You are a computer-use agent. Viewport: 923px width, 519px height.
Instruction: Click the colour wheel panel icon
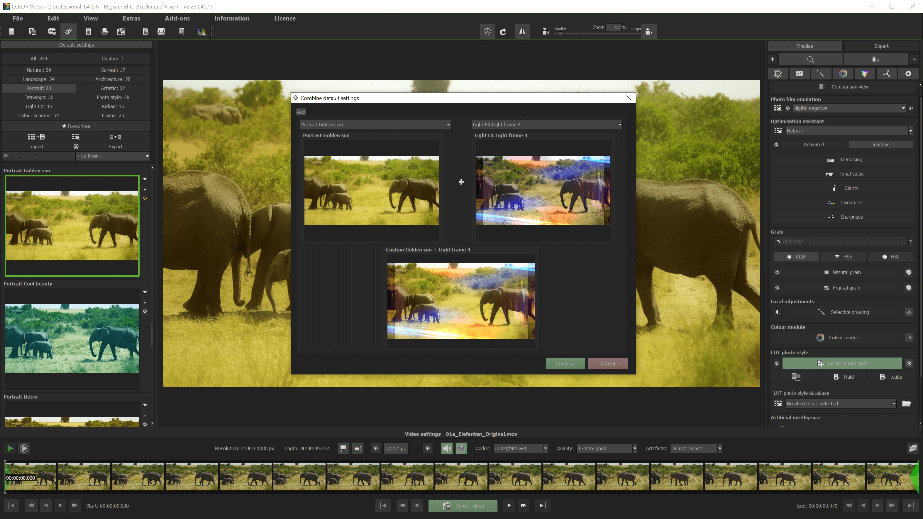[843, 73]
